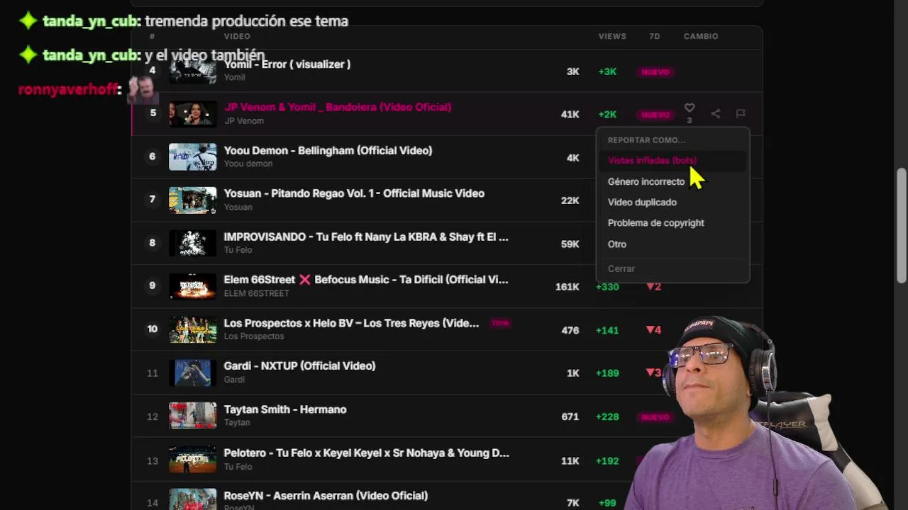The width and height of the screenshot is (908, 510).
Task: Report video as "Vistas infladas (bots)"
Action: (652, 161)
